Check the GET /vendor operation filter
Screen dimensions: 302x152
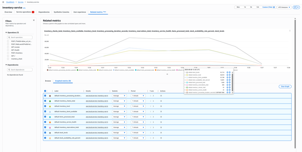click(8, 47)
